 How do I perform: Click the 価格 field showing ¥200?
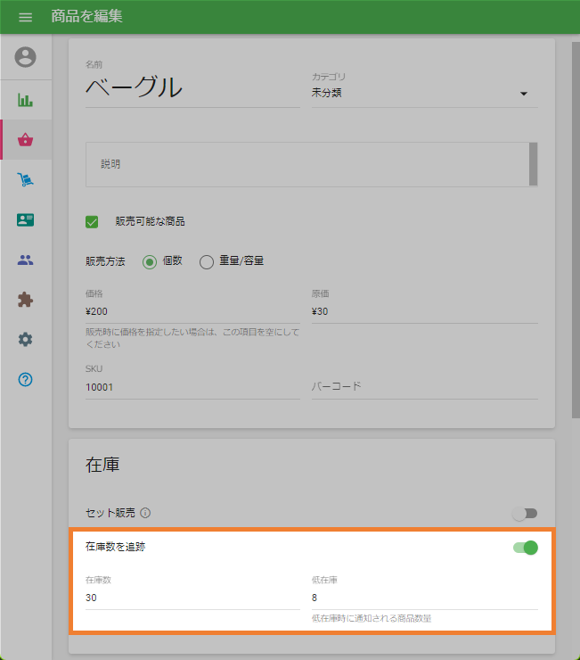click(x=192, y=312)
